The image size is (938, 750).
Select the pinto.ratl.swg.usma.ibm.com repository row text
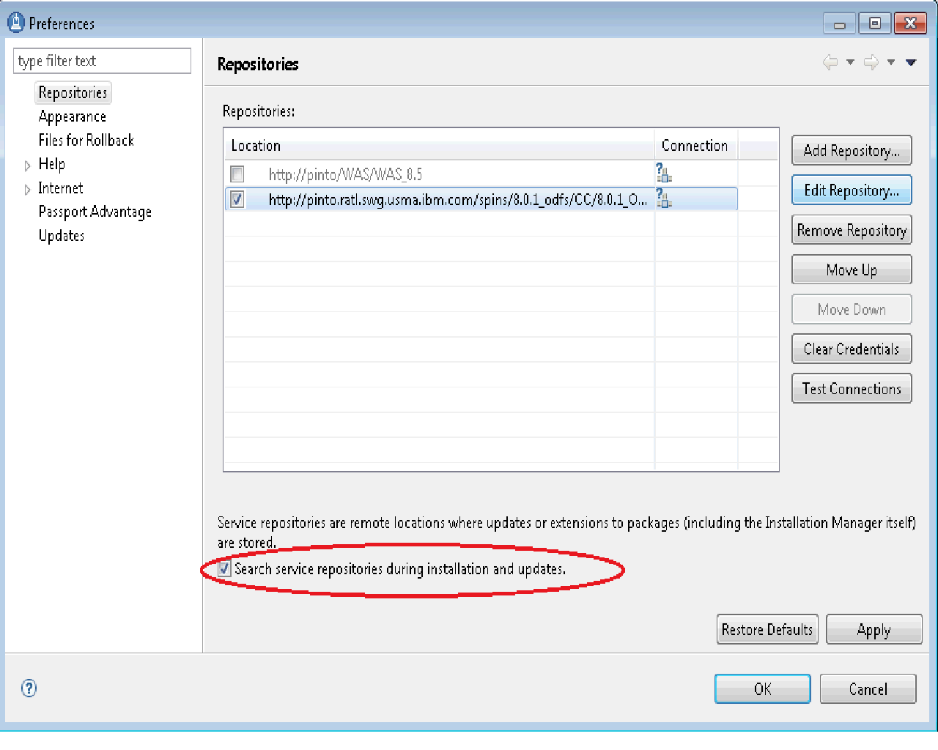tap(457, 199)
